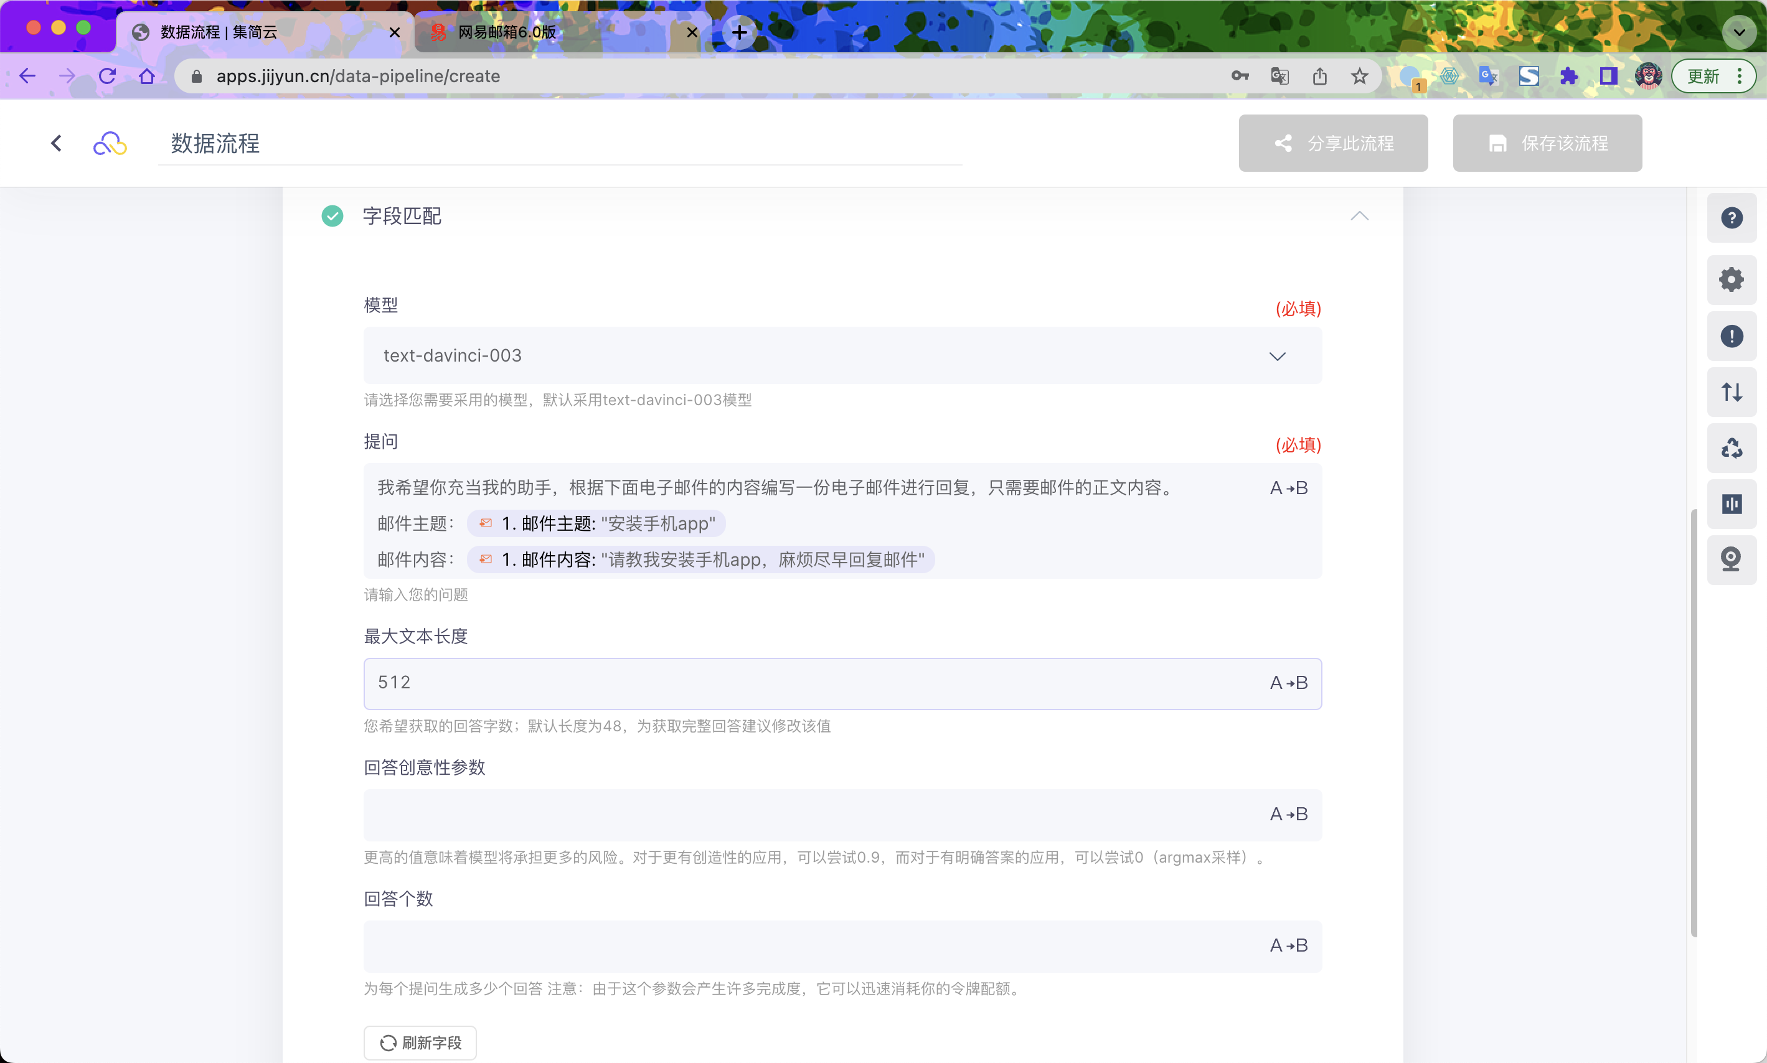Viewport: 1767px width, 1063px height.
Task: Toggle A→B mode on 最大文本长度 field
Action: pos(1288,683)
